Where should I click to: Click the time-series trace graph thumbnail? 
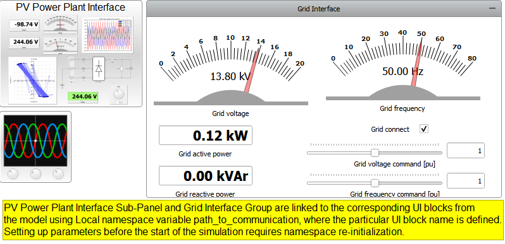(108, 35)
